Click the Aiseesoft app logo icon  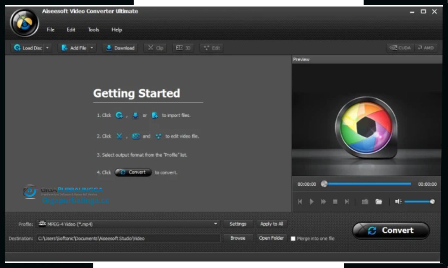point(25,22)
